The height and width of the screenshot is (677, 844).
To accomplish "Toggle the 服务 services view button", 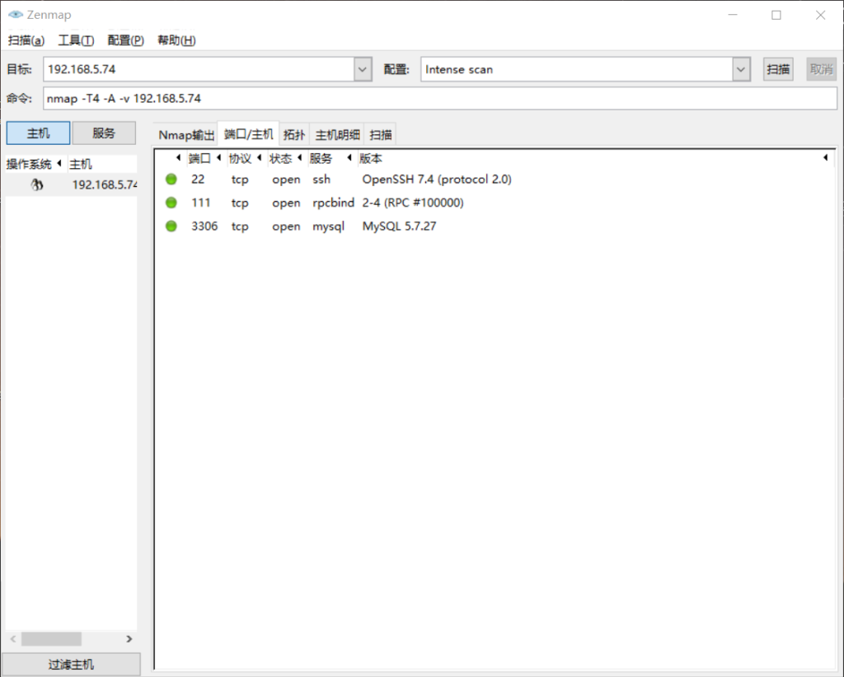I will [x=104, y=133].
